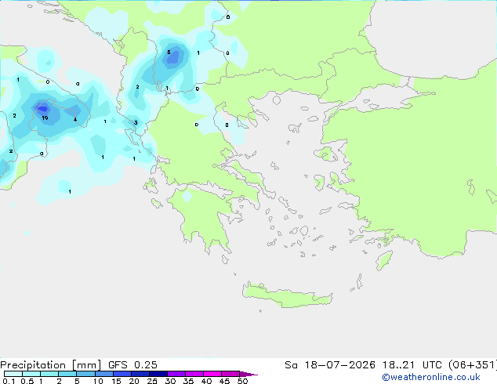Select the 2–5 mm legend swatch

click(x=67, y=374)
